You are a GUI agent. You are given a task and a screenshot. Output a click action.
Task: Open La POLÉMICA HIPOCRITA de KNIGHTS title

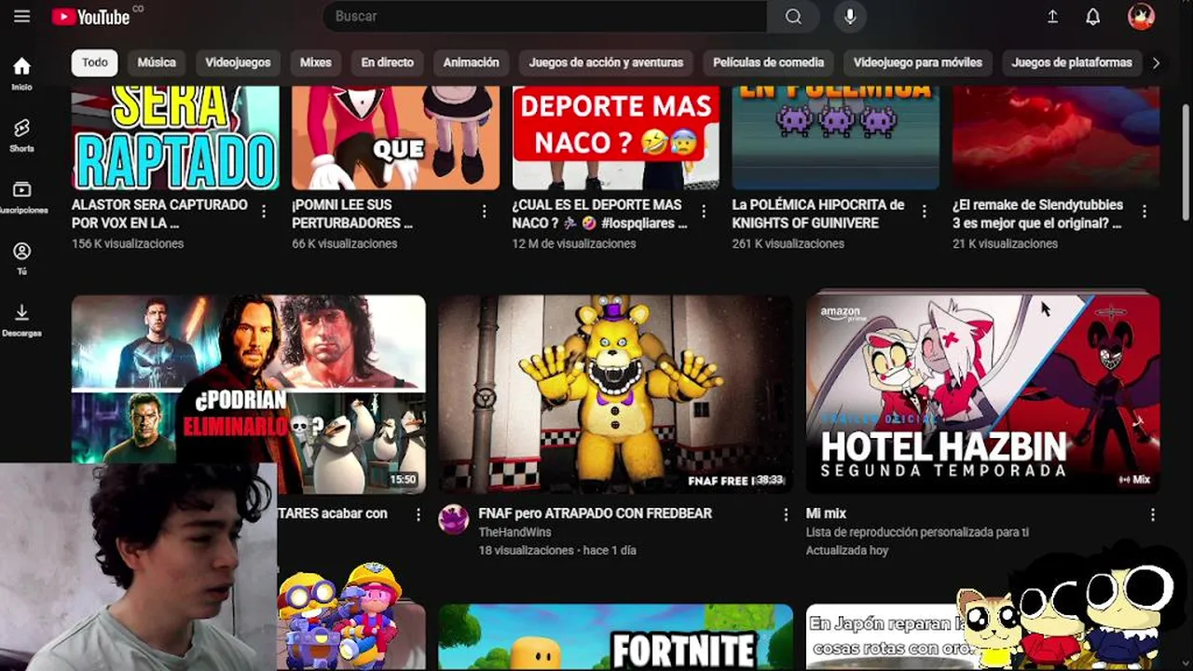click(818, 213)
